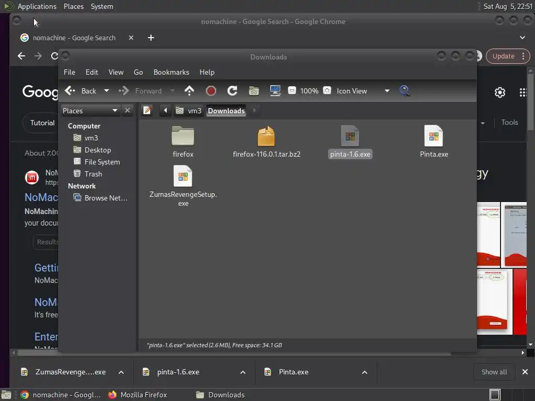Open a new Chrome tab
The image size is (535, 401).
(x=151, y=38)
